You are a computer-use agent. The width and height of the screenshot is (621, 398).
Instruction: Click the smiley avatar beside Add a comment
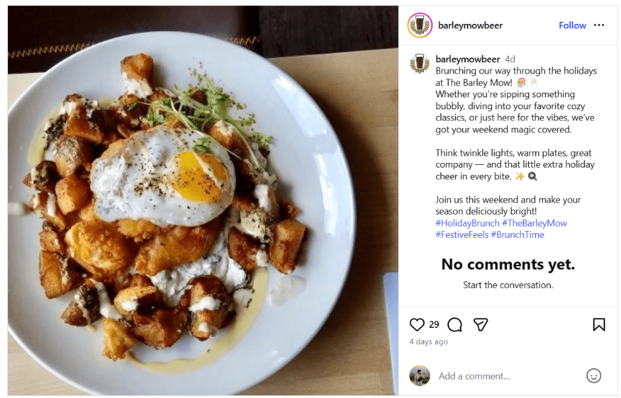pyautogui.click(x=419, y=375)
